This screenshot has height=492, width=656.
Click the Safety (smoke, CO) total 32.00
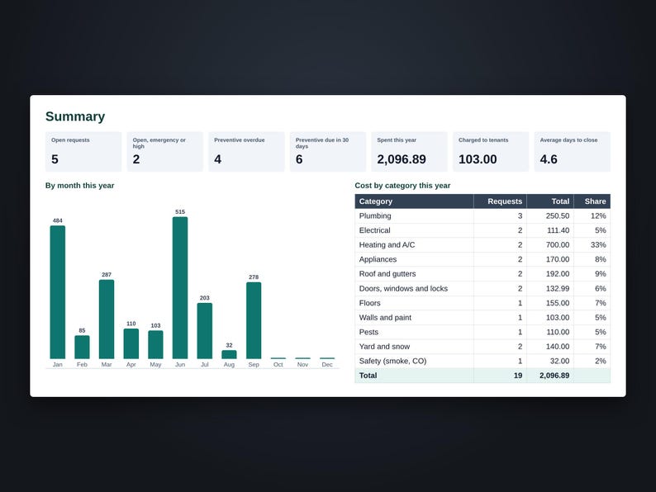point(559,361)
